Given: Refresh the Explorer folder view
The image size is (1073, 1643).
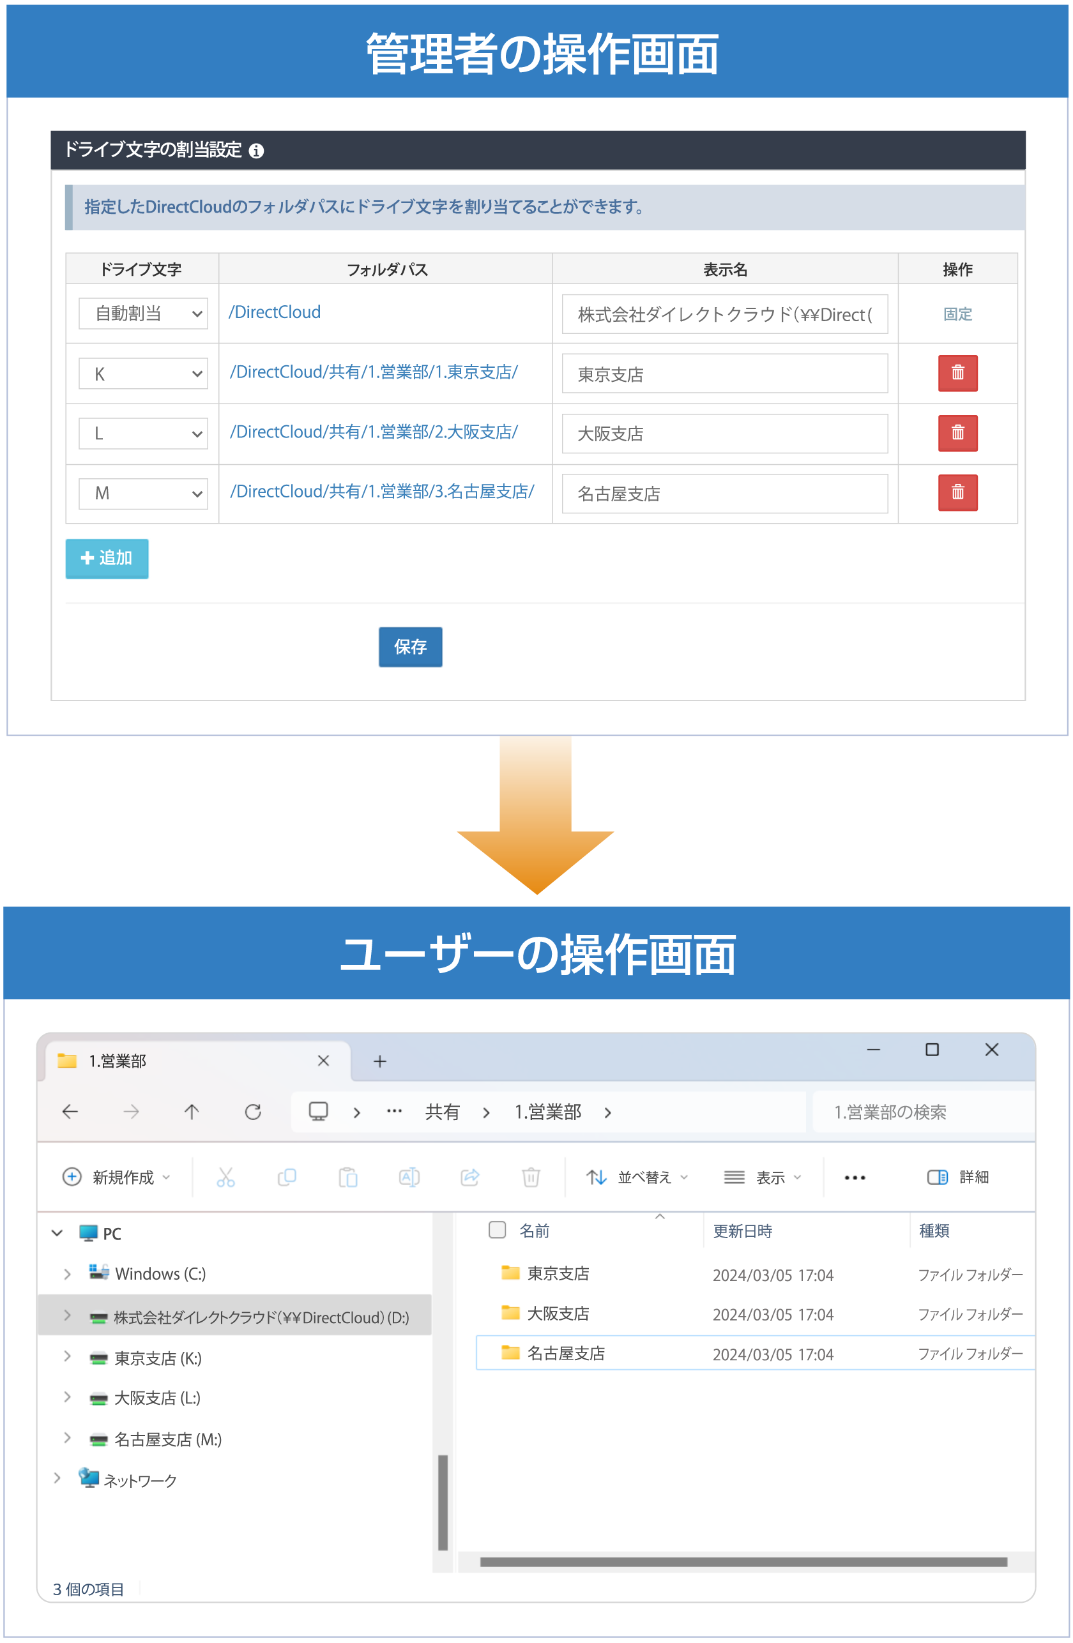Looking at the screenshot, I should click(253, 1110).
